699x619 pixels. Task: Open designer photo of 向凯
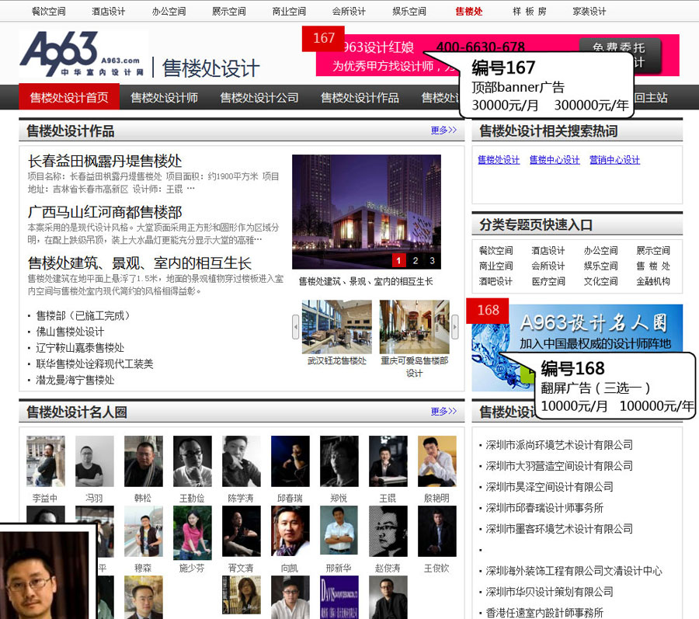pos(290,531)
